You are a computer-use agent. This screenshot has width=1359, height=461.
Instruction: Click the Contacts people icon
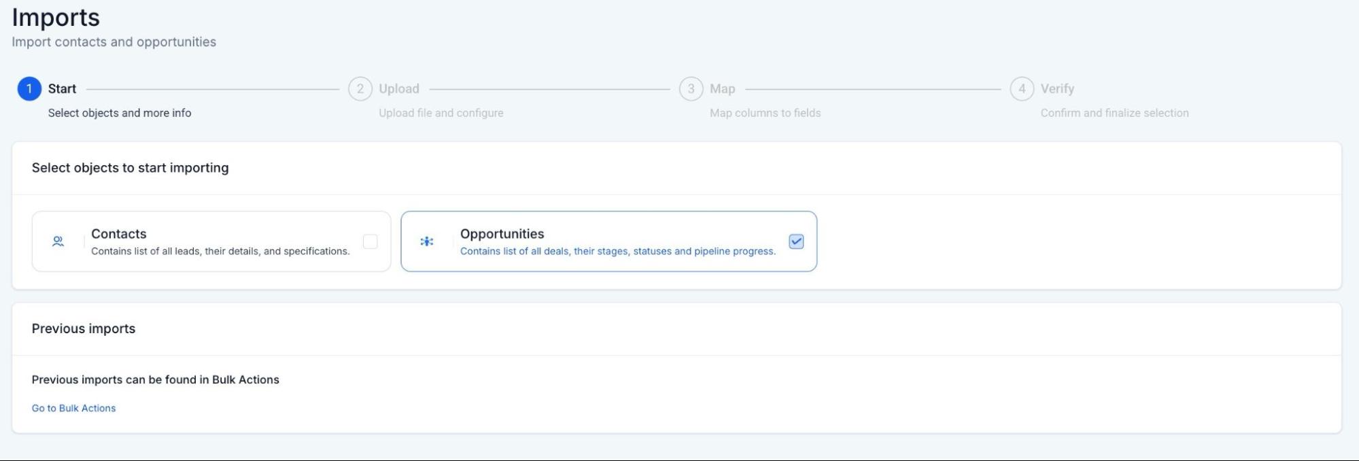58,241
